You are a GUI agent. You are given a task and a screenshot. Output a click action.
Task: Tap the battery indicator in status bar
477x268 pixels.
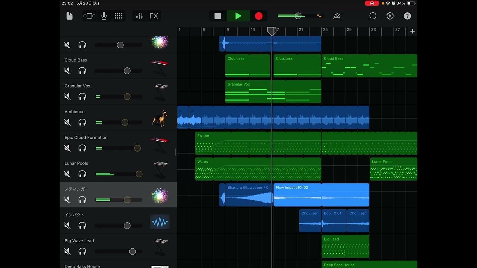411,3
